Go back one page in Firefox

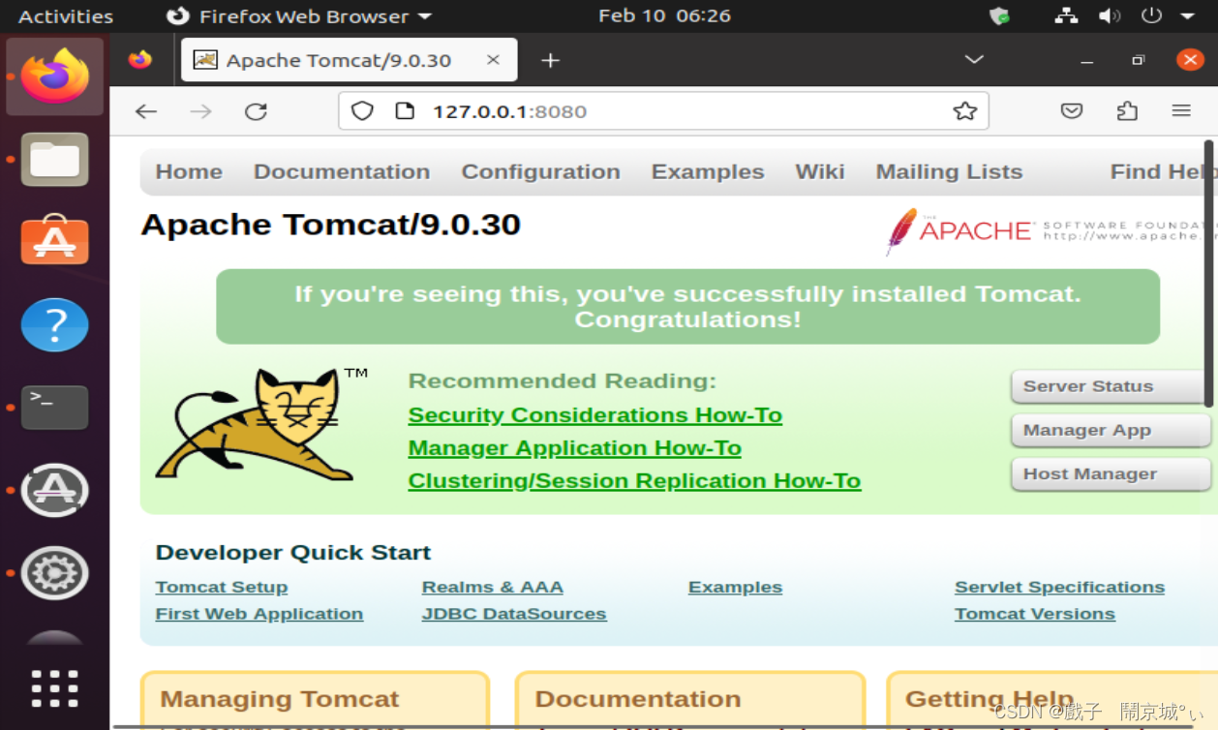point(146,111)
